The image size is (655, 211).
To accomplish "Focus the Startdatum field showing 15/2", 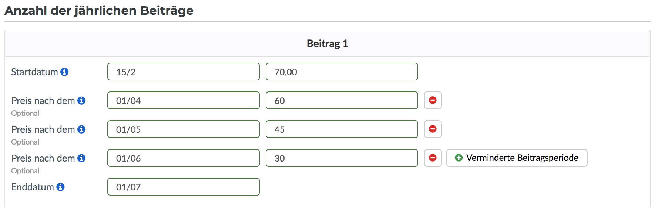I will pyautogui.click(x=184, y=72).
